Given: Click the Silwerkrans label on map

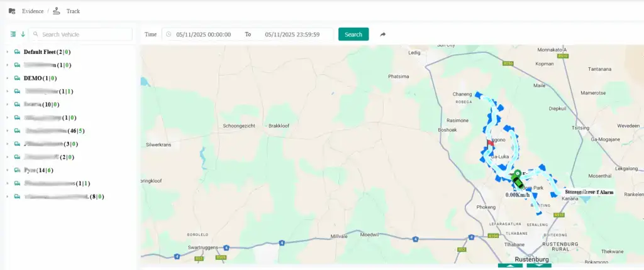Looking at the screenshot, I should (x=158, y=145).
